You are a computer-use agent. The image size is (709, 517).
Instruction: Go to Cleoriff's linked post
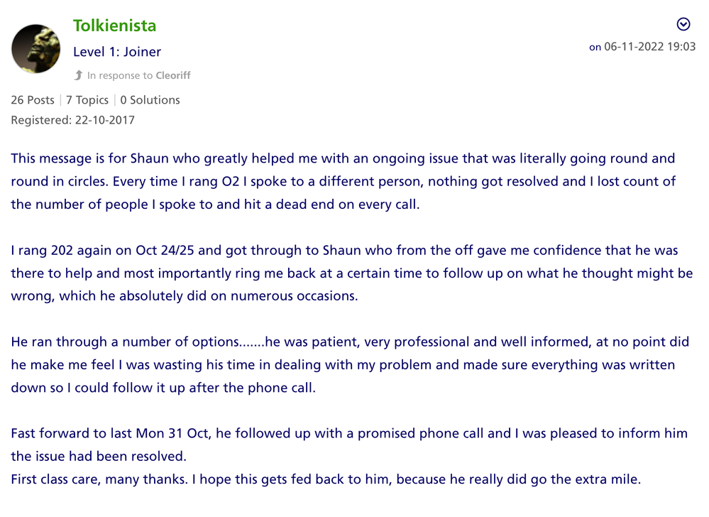pos(173,75)
